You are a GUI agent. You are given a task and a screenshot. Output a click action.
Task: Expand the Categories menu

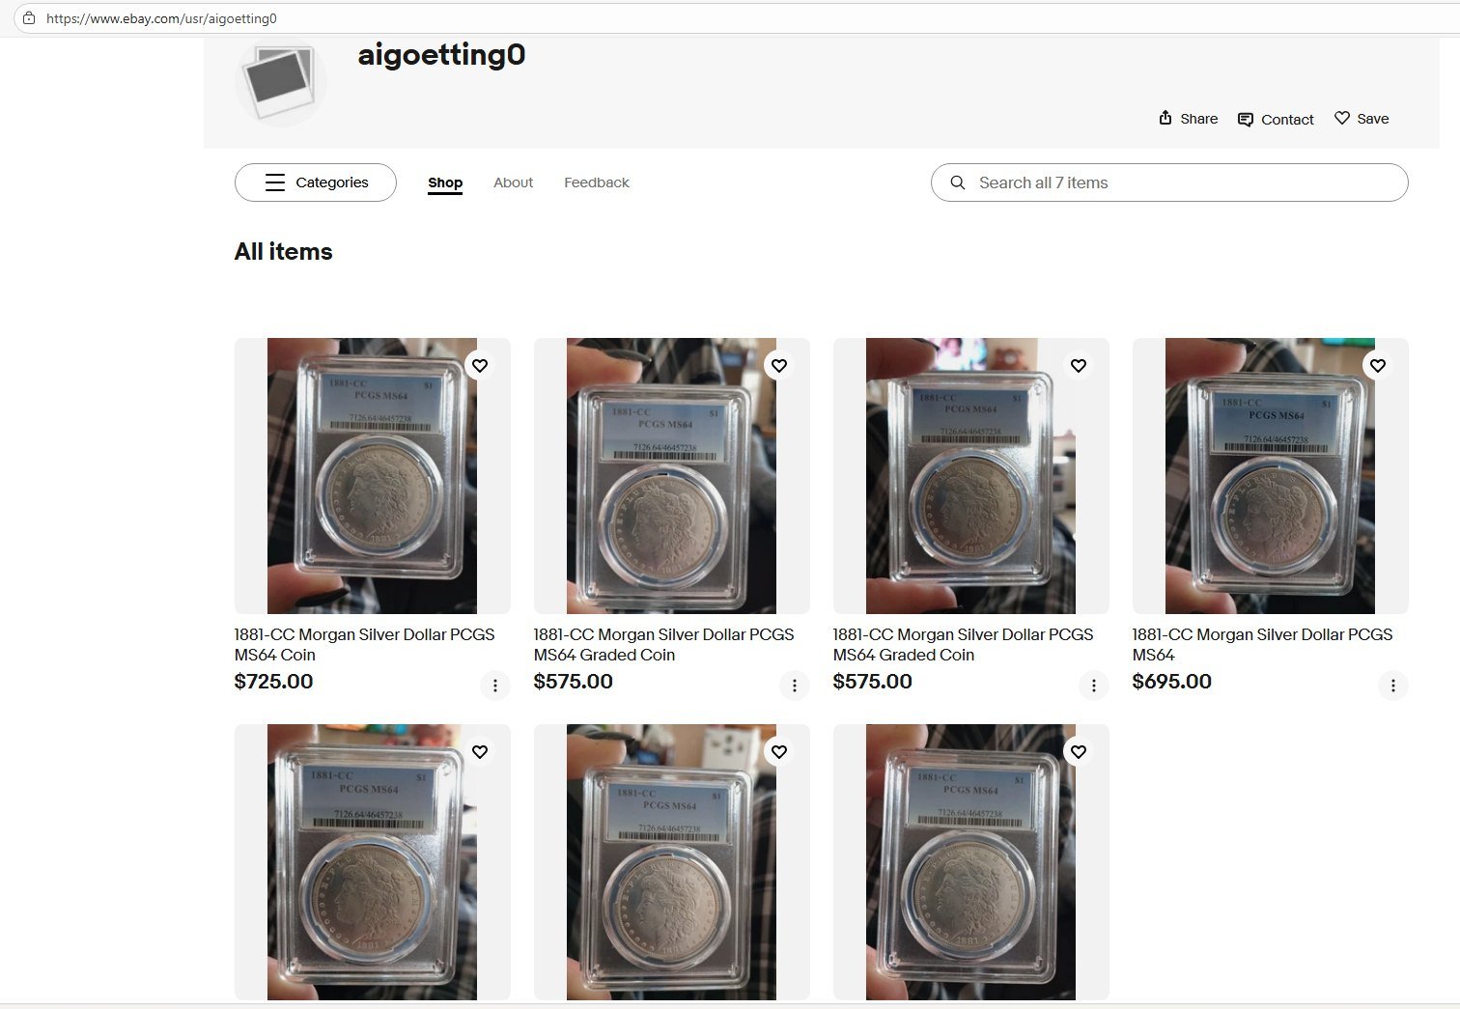click(316, 182)
